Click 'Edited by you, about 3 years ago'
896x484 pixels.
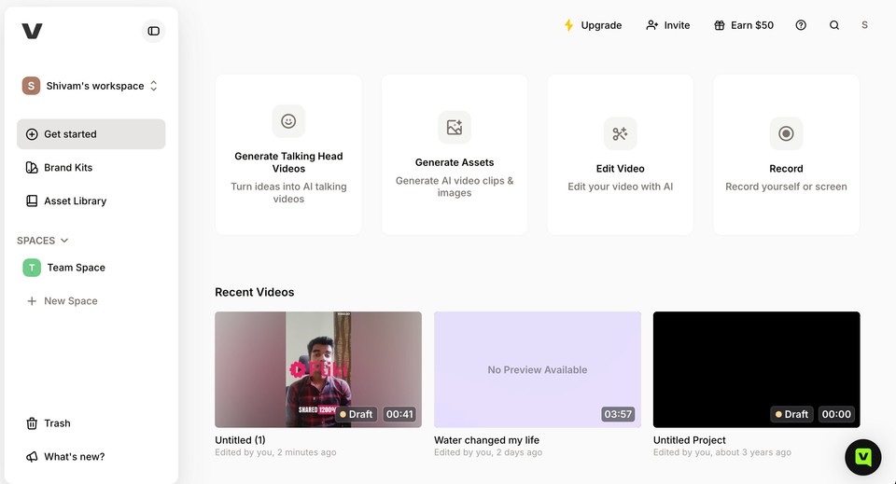coord(722,452)
